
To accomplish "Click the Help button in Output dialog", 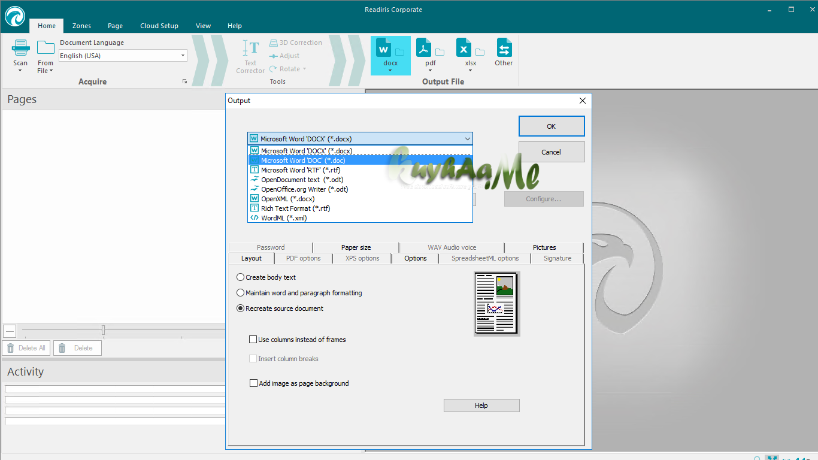I will pyautogui.click(x=481, y=405).
